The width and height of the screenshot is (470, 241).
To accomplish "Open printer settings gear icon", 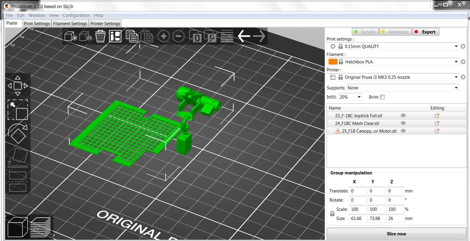I will pyautogui.click(x=463, y=77).
